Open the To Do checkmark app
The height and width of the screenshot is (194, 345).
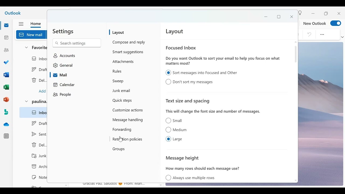coord(6,62)
